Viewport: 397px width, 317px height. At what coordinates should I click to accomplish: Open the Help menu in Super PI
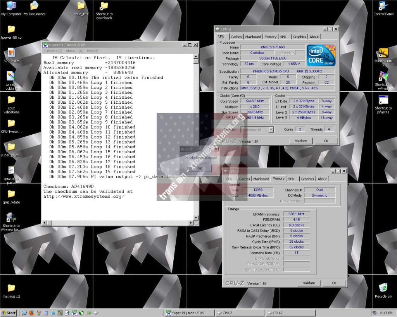click(92, 51)
